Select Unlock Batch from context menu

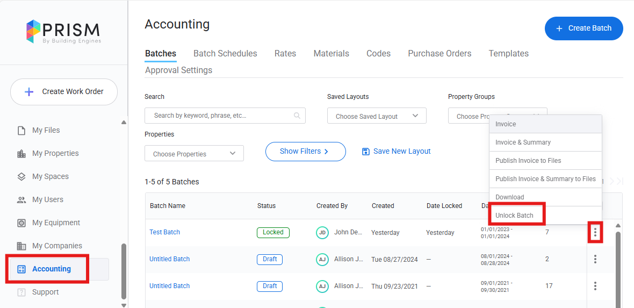click(515, 216)
